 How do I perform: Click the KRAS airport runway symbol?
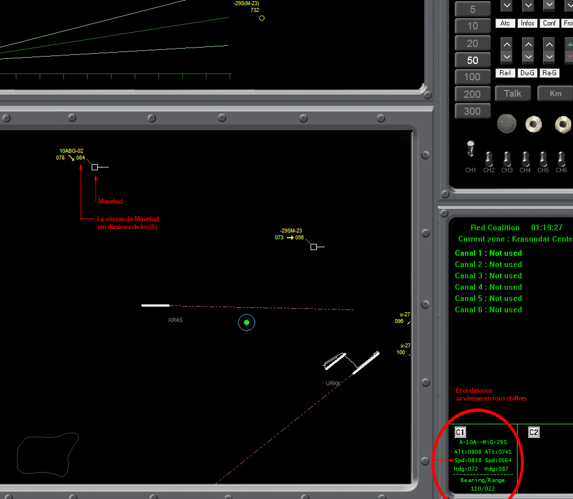tap(156, 306)
